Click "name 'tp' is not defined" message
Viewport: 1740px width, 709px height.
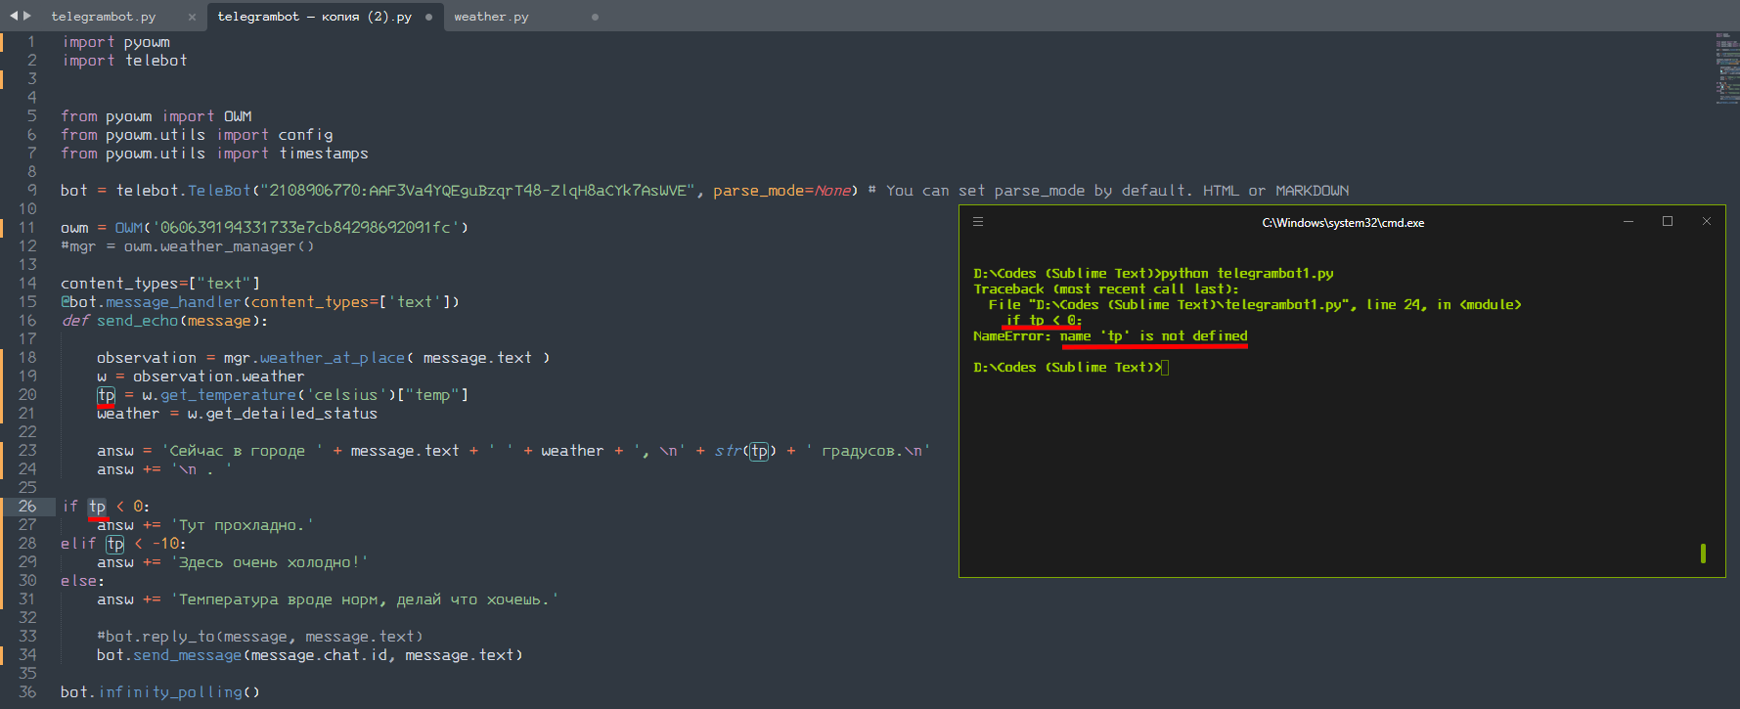click(1154, 336)
